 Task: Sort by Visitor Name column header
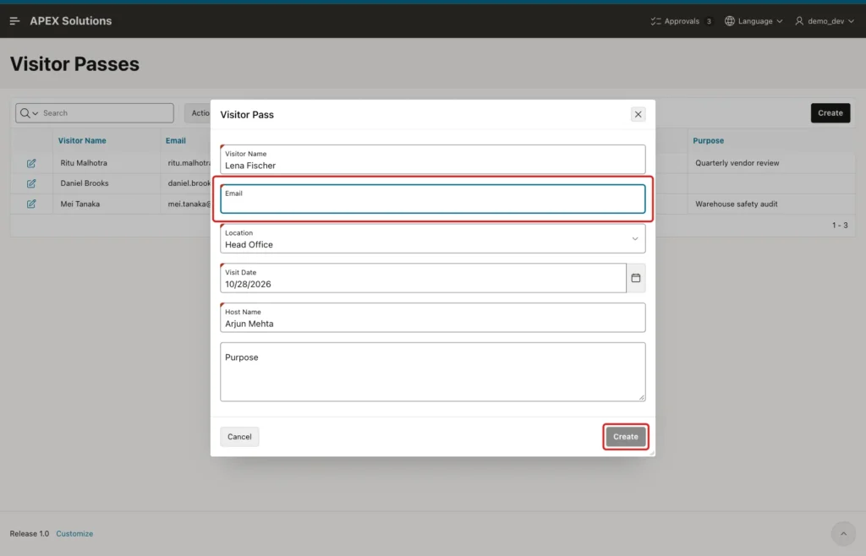tap(82, 140)
